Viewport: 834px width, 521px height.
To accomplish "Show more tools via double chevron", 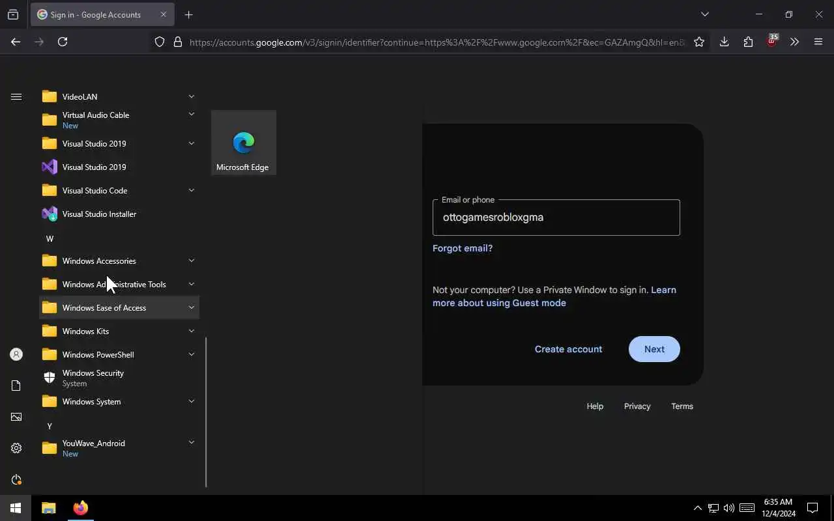I will 794,42.
